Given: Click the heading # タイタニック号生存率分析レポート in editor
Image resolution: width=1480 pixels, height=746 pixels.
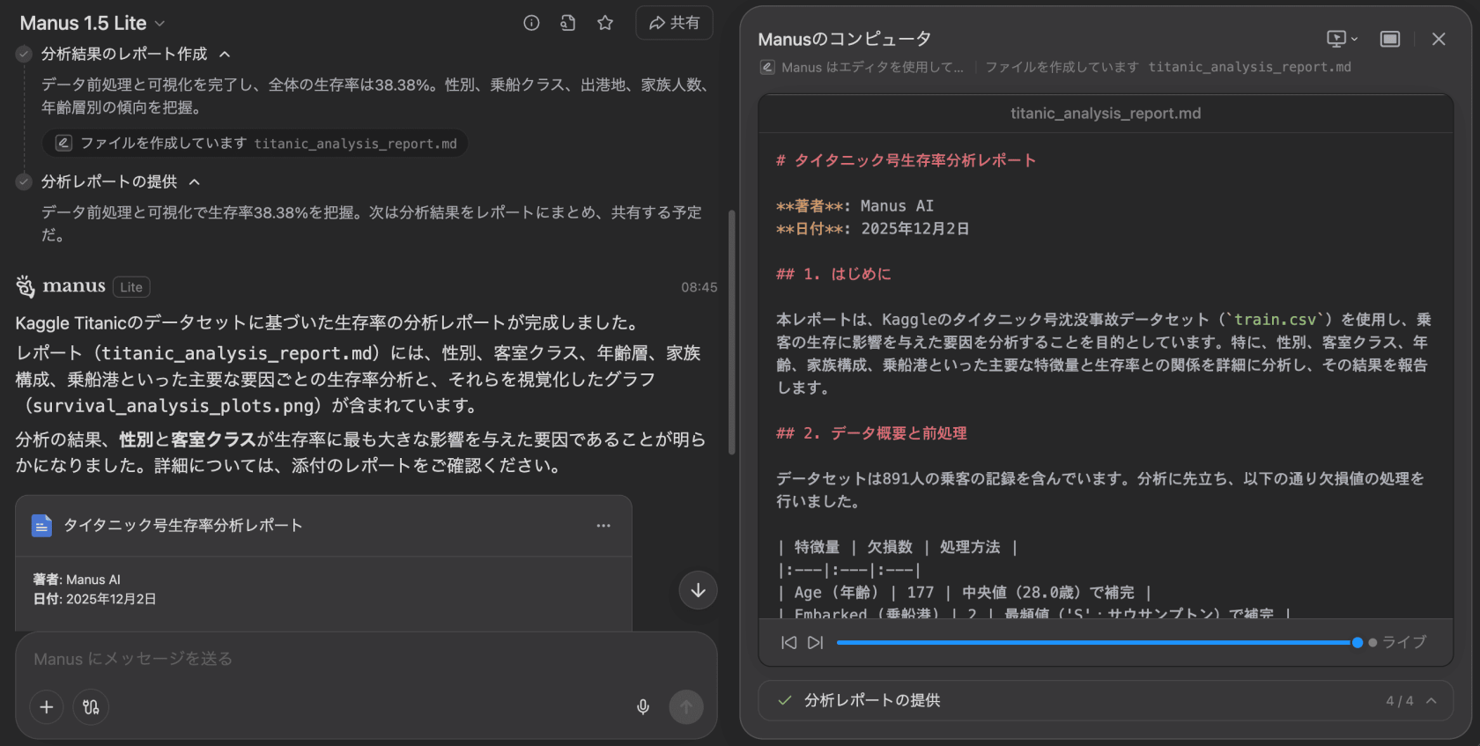Looking at the screenshot, I should [906, 160].
